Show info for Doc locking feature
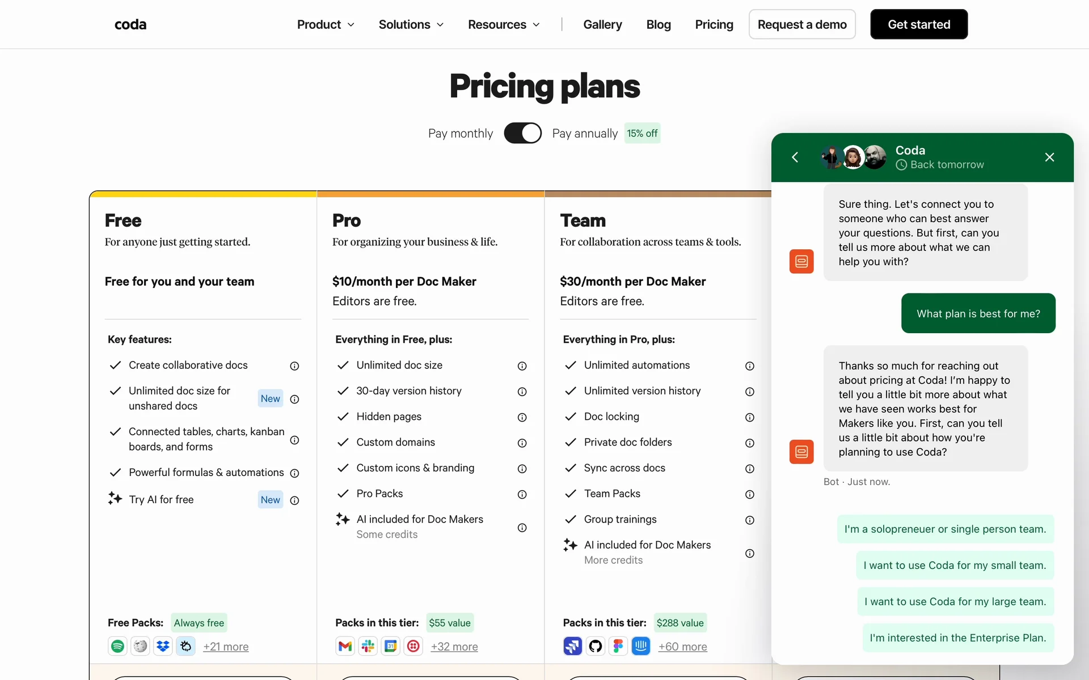 749,418
